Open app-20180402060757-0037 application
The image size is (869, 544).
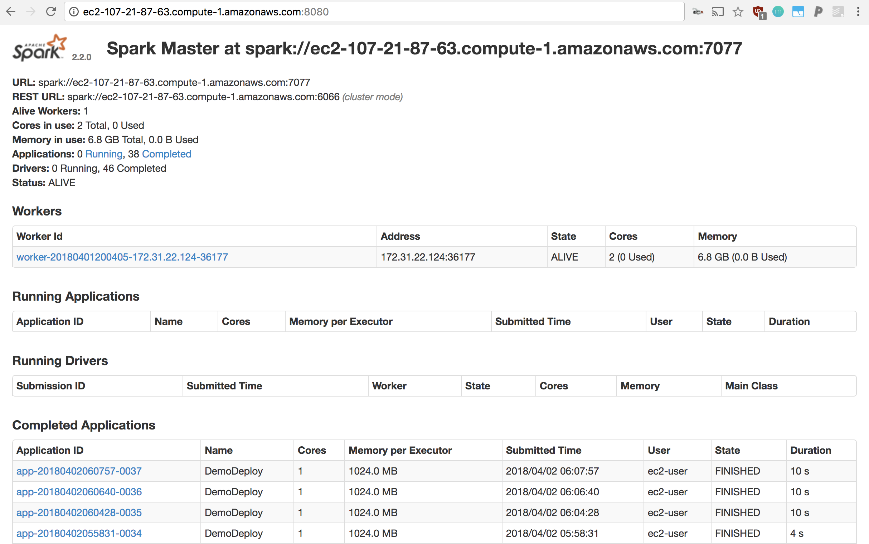(79, 471)
